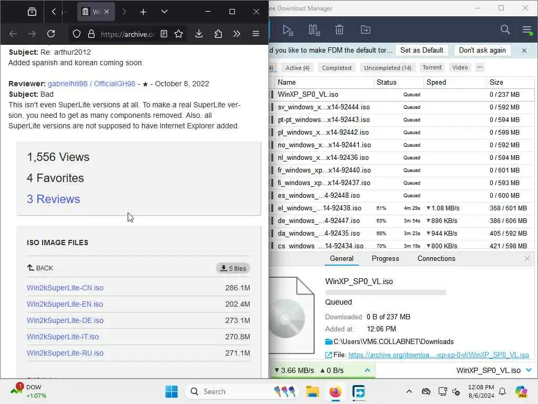Click the tracking protection shield icon

[77, 34]
